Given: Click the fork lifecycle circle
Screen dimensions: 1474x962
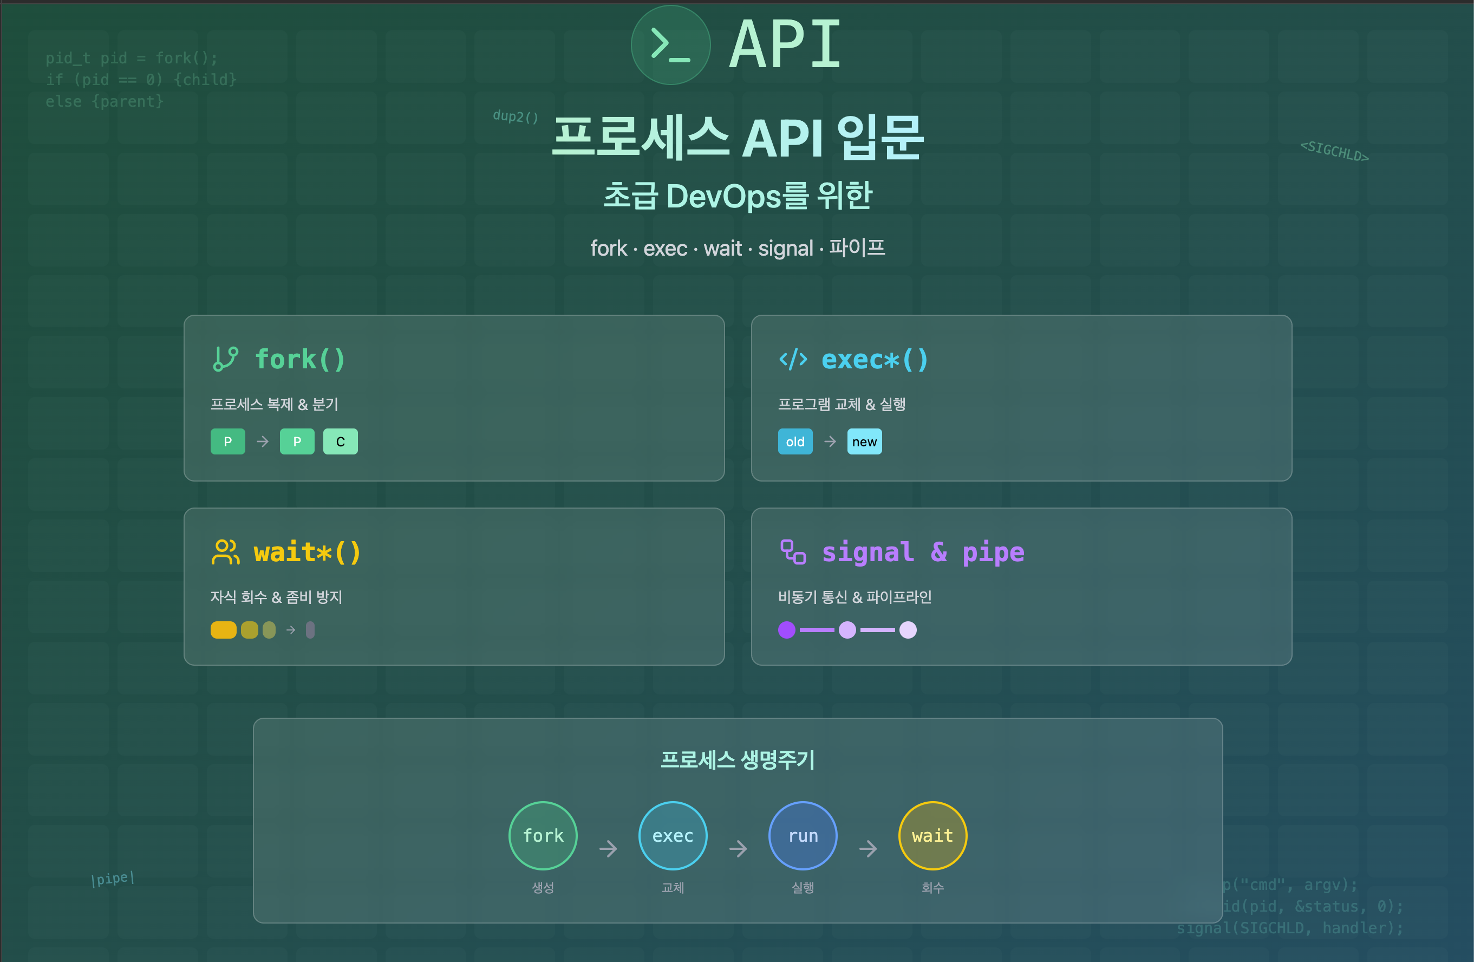Looking at the screenshot, I should [543, 835].
